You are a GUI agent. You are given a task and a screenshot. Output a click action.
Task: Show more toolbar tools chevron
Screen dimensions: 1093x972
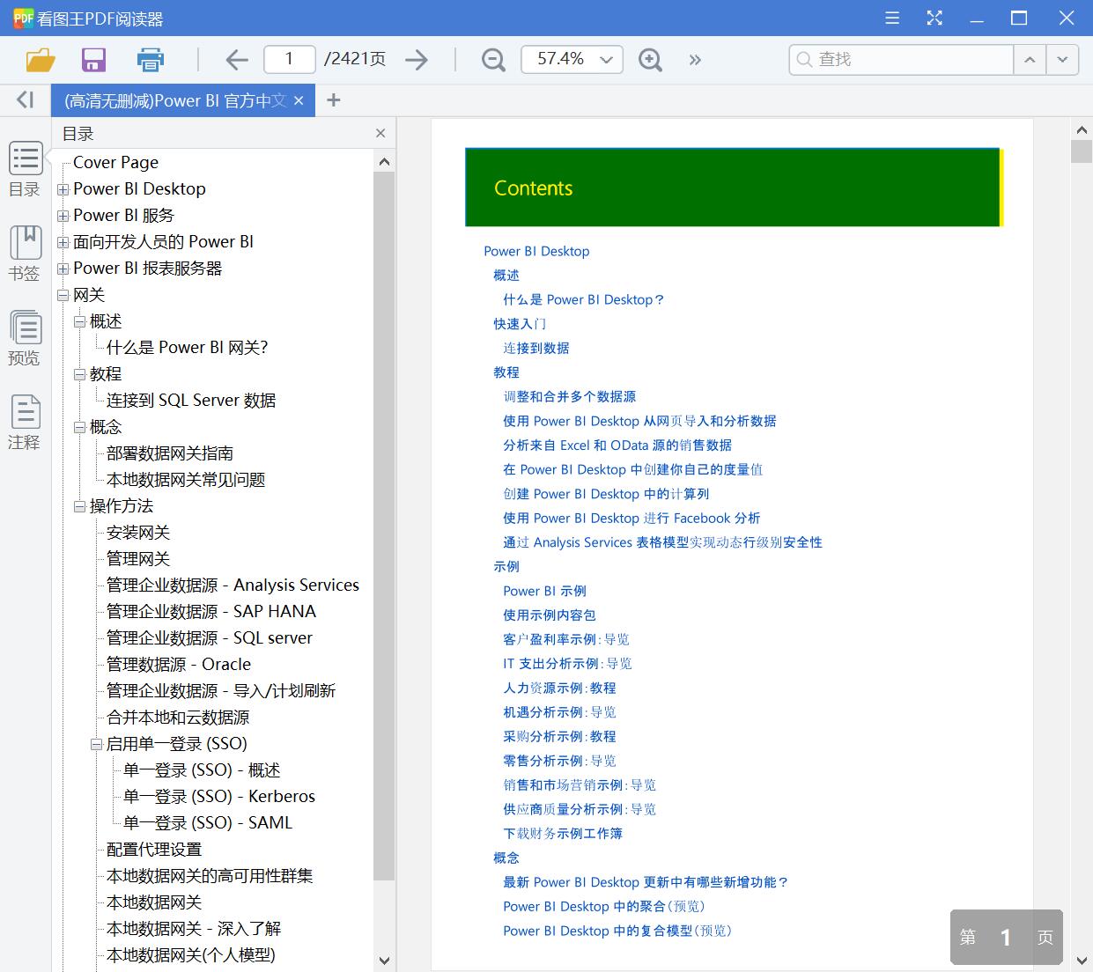(695, 60)
